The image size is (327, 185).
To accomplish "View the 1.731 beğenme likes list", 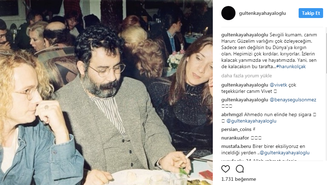I will (239, 179).
